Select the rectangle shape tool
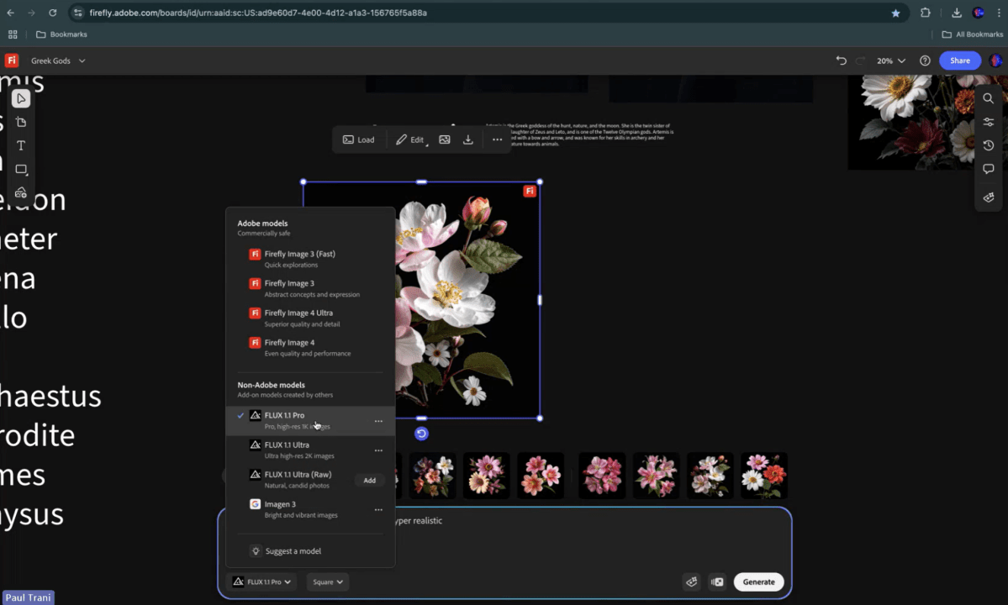Image resolution: width=1008 pixels, height=605 pixels. [21, 170]
